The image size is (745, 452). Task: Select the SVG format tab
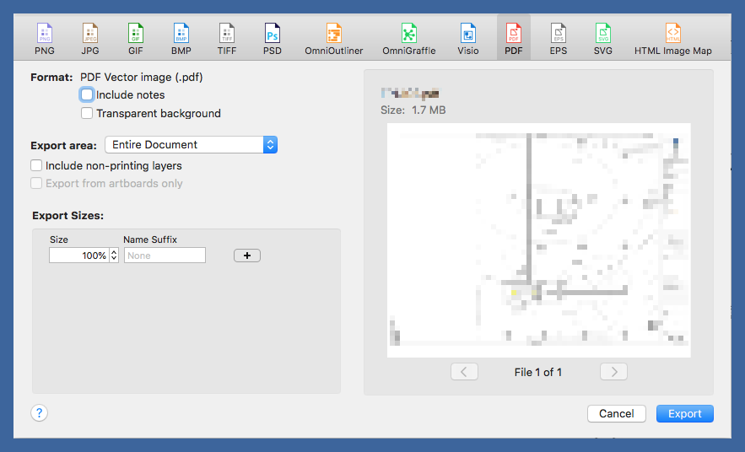[602, 38]
